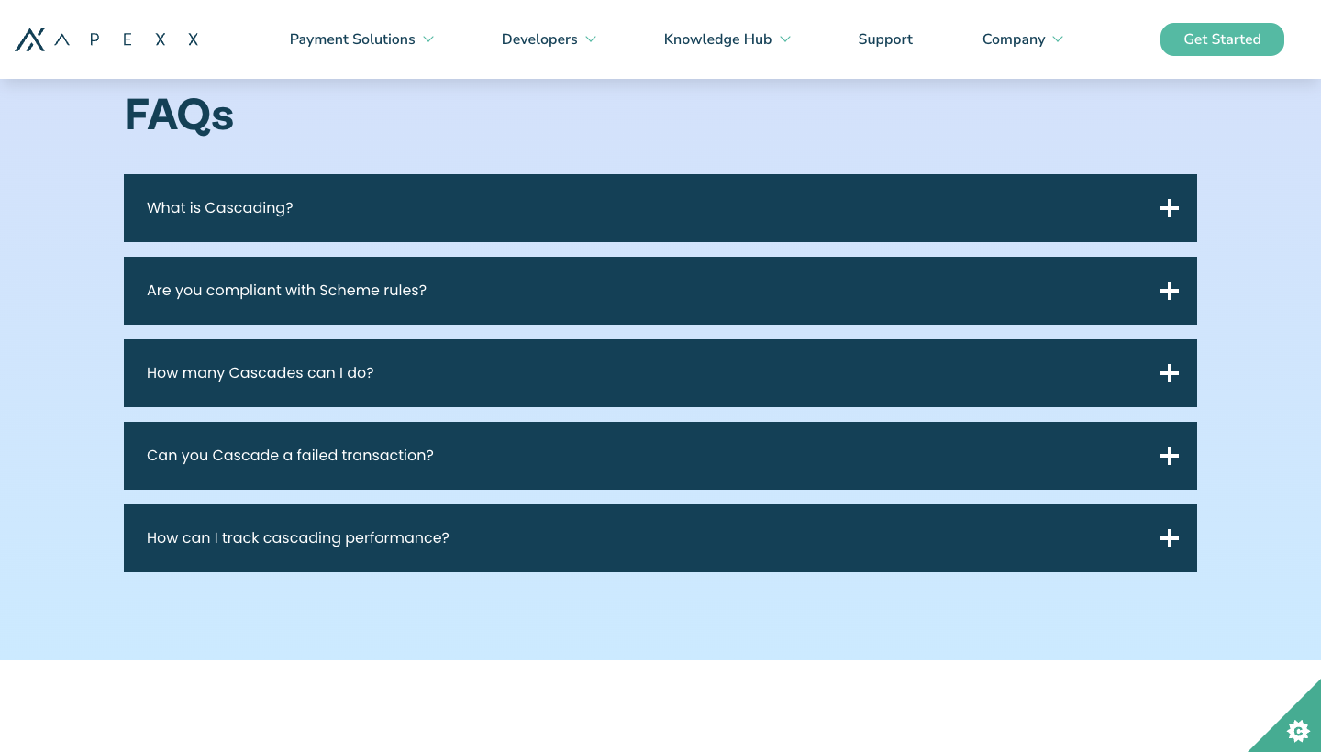Image resolution: width=1321 pixels, height=752 pixels.
Task: Open the Developers menu
Action: (539, 39)
